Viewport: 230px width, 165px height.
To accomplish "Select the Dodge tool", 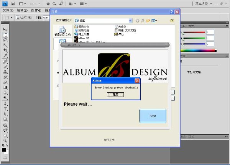I will click(5, 98).
